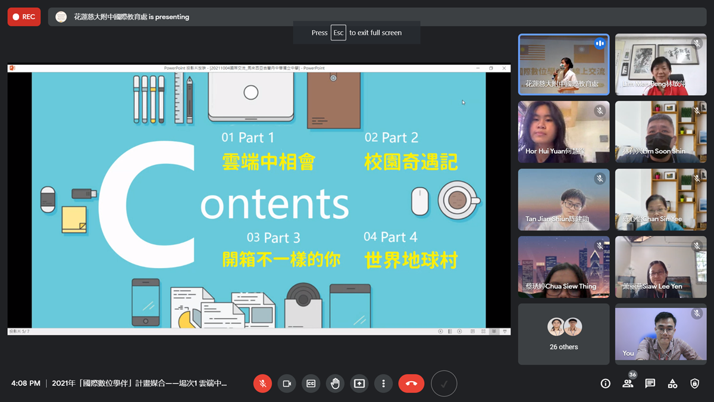Click the present now screen share icon

[359, 384]
